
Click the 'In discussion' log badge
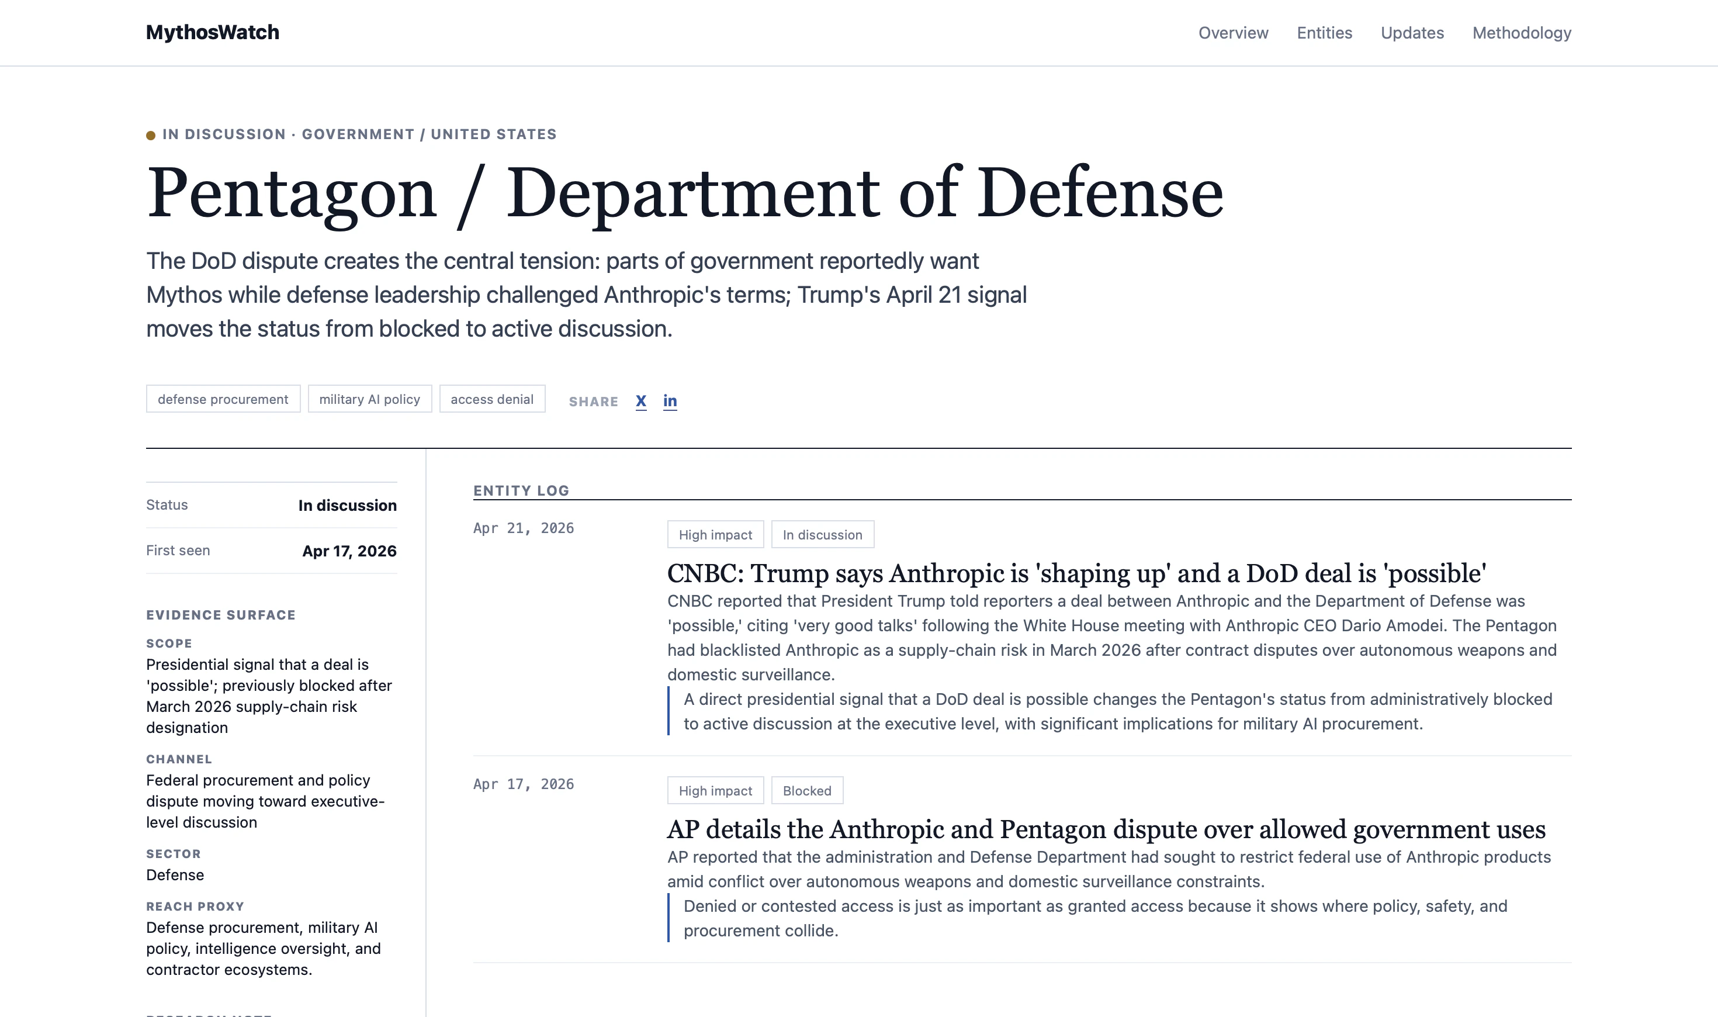[x=822, y=535]
